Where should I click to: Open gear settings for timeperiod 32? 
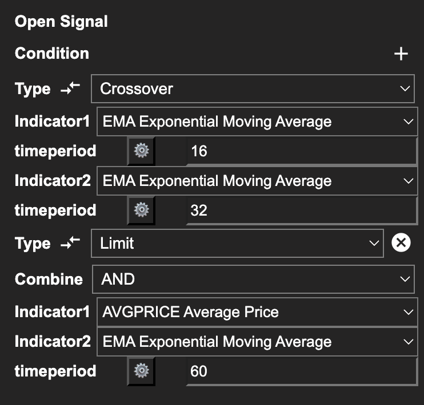click(x=141, y=210)
